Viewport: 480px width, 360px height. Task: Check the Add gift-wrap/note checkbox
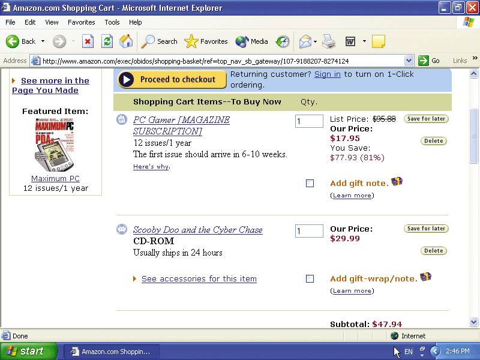click(310, 278)
